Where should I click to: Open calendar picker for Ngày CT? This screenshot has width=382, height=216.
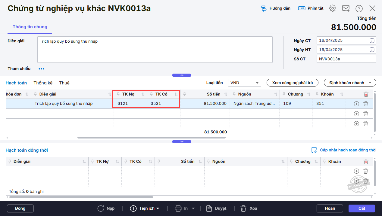click(372, 41)
